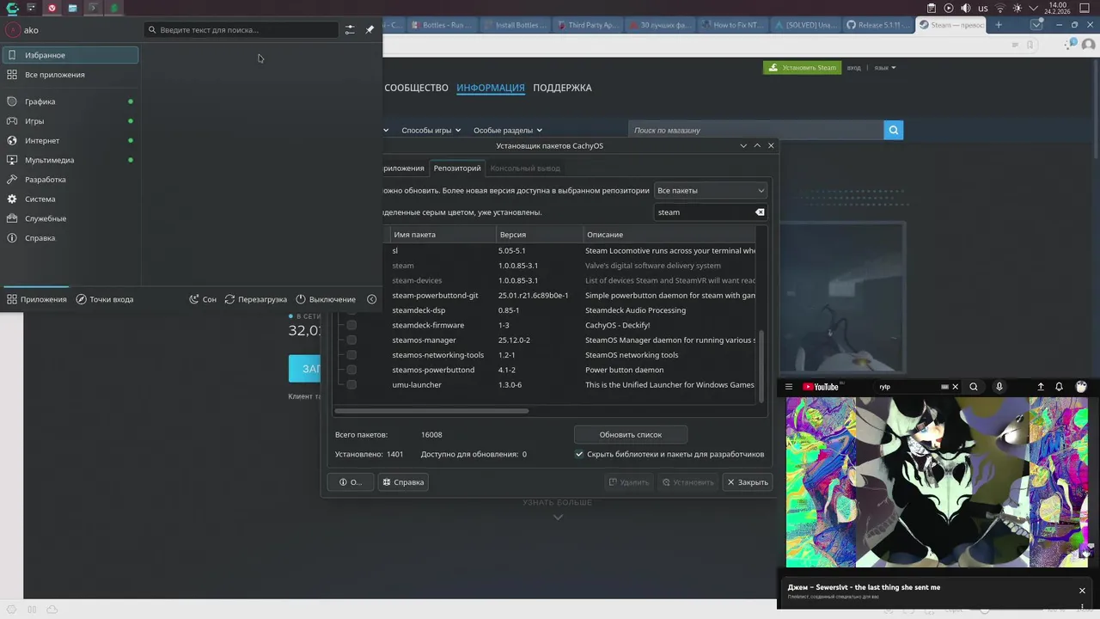Click the Справка button in package installer
Screen dimensions: 1100x619
403,482
